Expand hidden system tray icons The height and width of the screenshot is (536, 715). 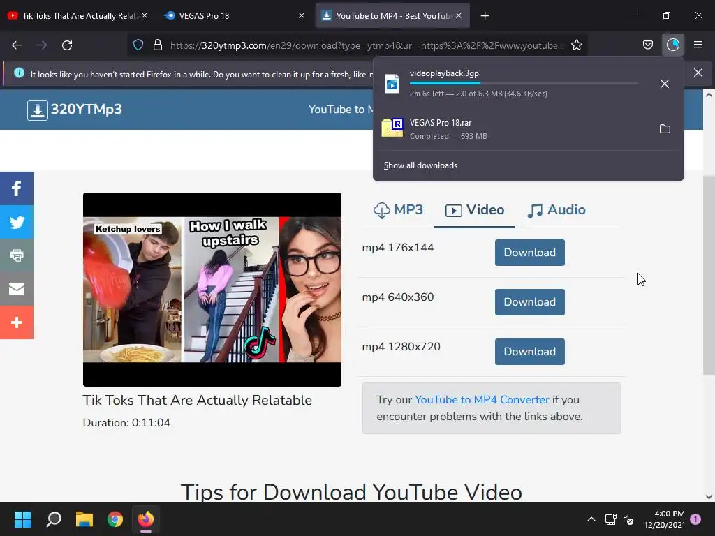591,519
